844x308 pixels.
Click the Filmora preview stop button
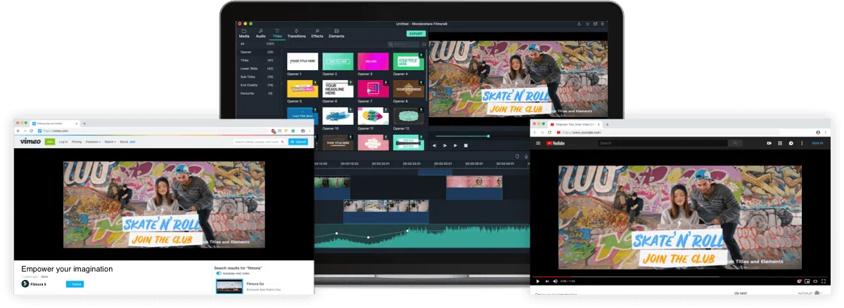point(466,145)
